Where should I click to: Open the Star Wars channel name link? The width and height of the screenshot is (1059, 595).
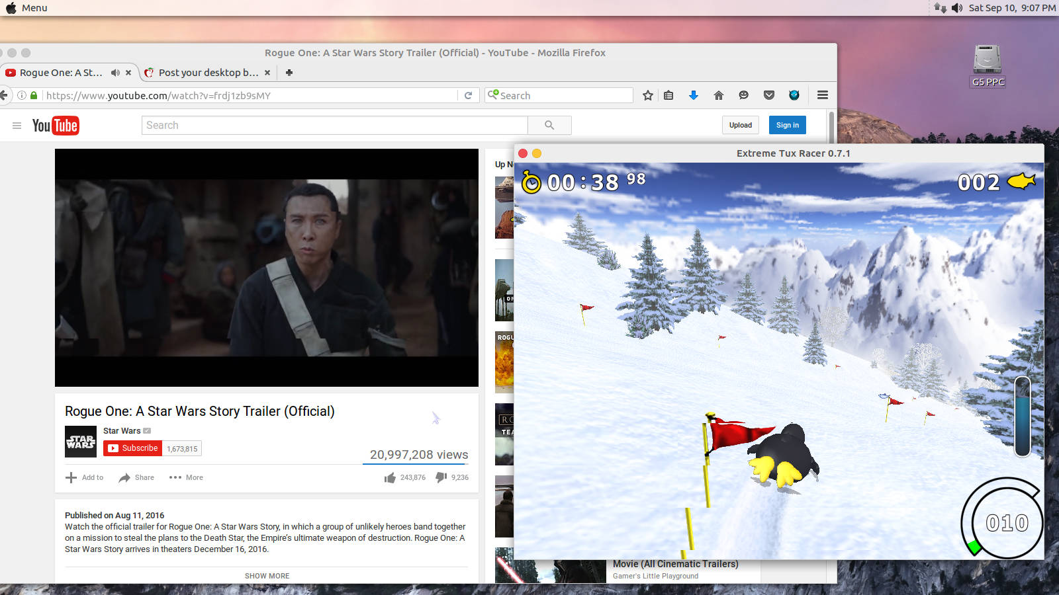[122, 431]
